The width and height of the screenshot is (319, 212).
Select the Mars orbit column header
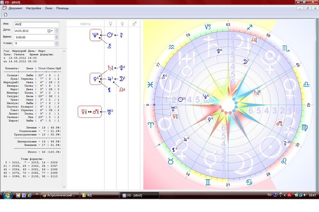click(135, 24)
